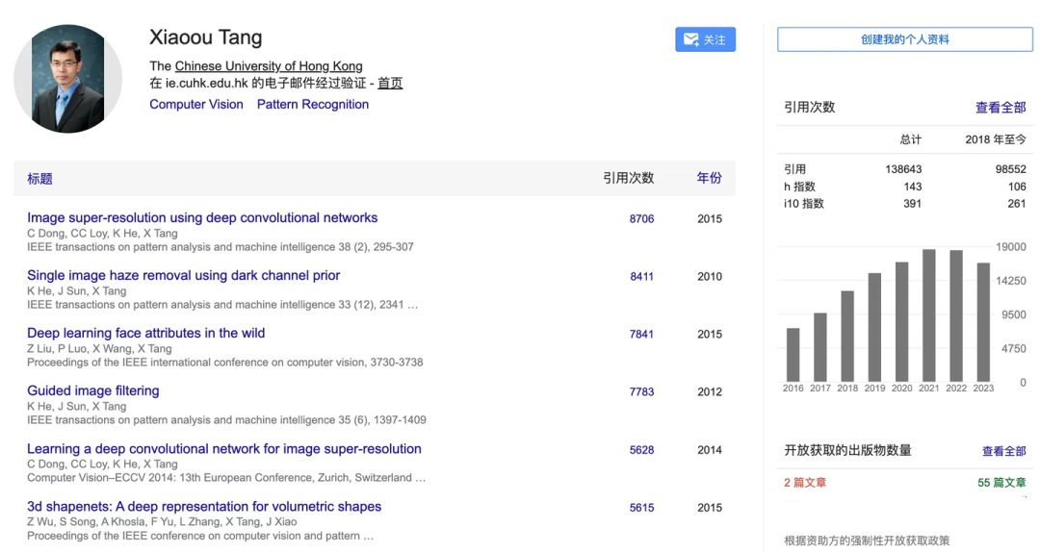
Task: View the 8706 citations count link
Action: pyautogui.click(x=641, y=218)
